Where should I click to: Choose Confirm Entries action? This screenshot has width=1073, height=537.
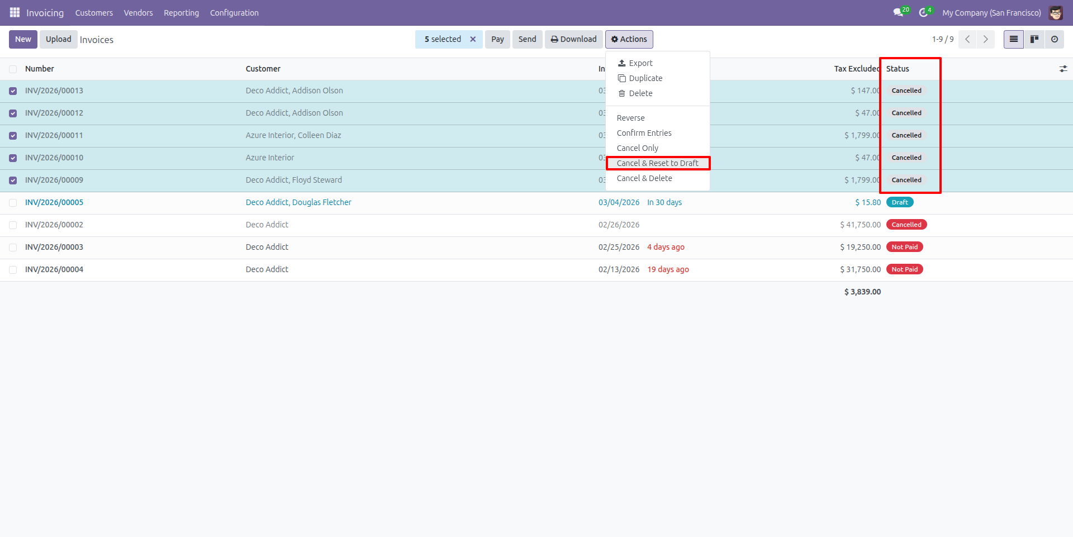(658, 133)
